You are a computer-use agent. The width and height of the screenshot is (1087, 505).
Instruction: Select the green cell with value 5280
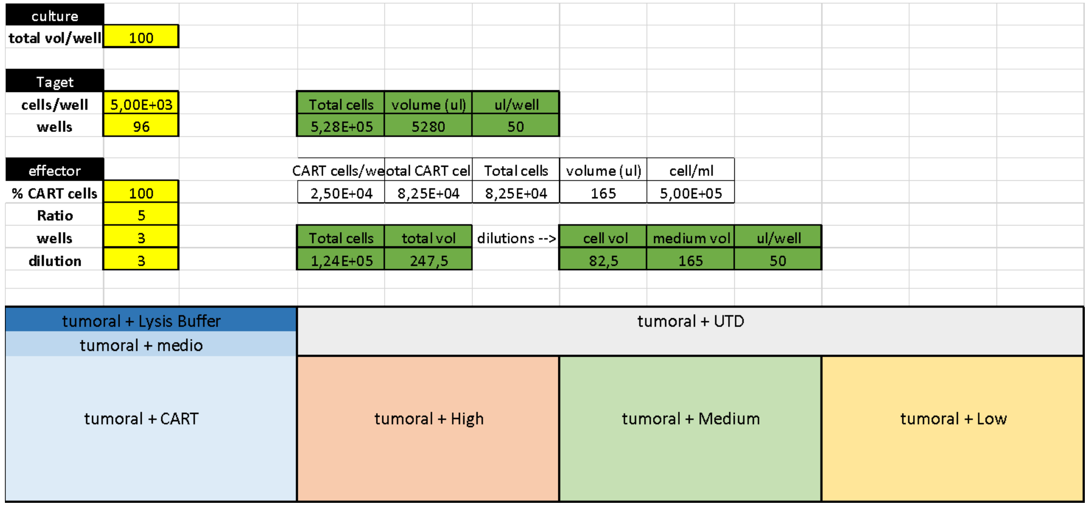[x=428, y=126]
